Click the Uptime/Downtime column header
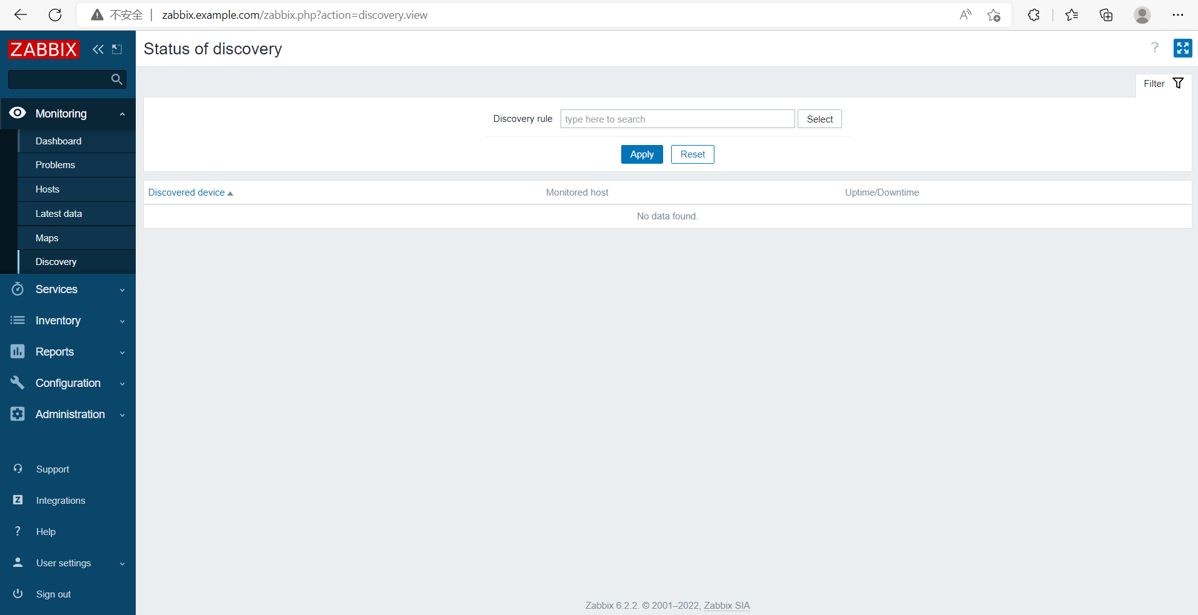The image size is (1198, 615). pos(882,192)
